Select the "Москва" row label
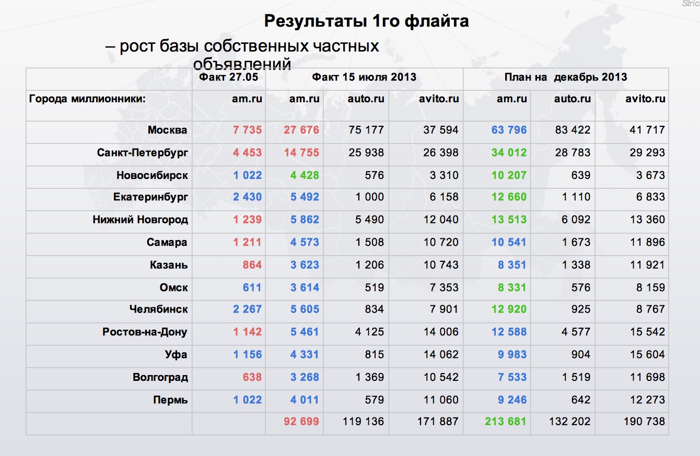 pyautogui.click(x=167, y=130)
